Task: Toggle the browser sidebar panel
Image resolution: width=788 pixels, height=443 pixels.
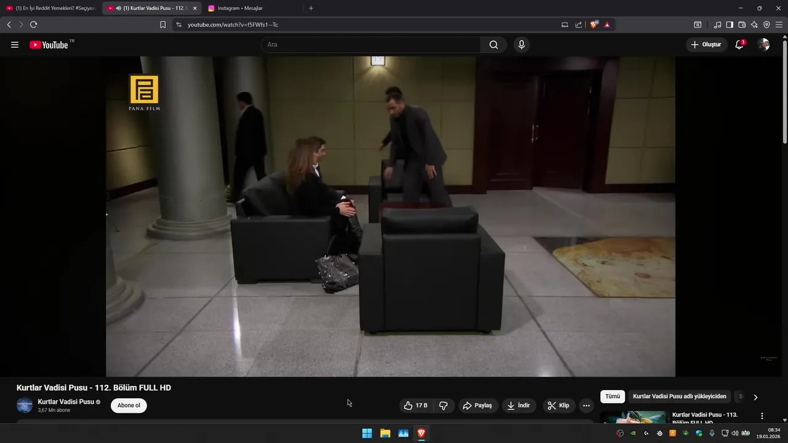Action: coord(730,25)
